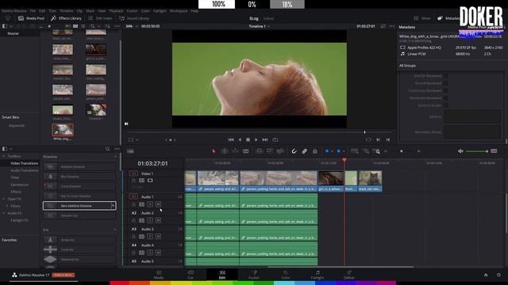
Task: Toggle auto track selector on Audio 4
Action: (x=141, y=253)
